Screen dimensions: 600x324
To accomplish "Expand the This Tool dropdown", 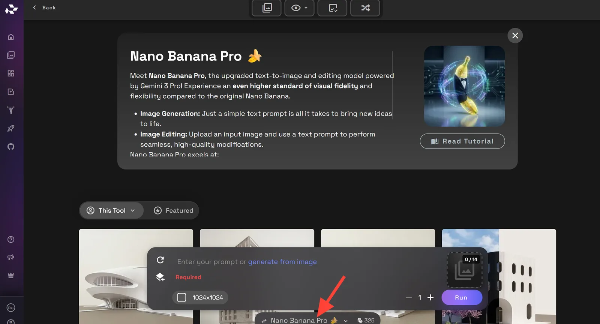I will click(x=111, y=211).
